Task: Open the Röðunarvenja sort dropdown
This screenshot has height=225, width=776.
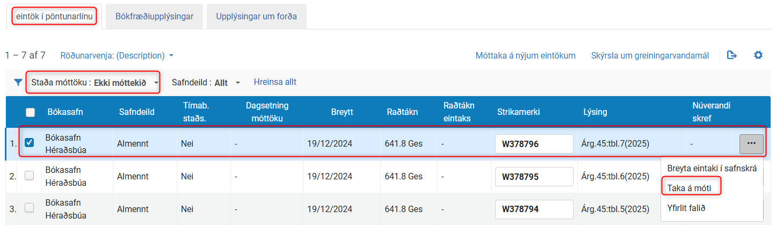Action: click(117, 55)
